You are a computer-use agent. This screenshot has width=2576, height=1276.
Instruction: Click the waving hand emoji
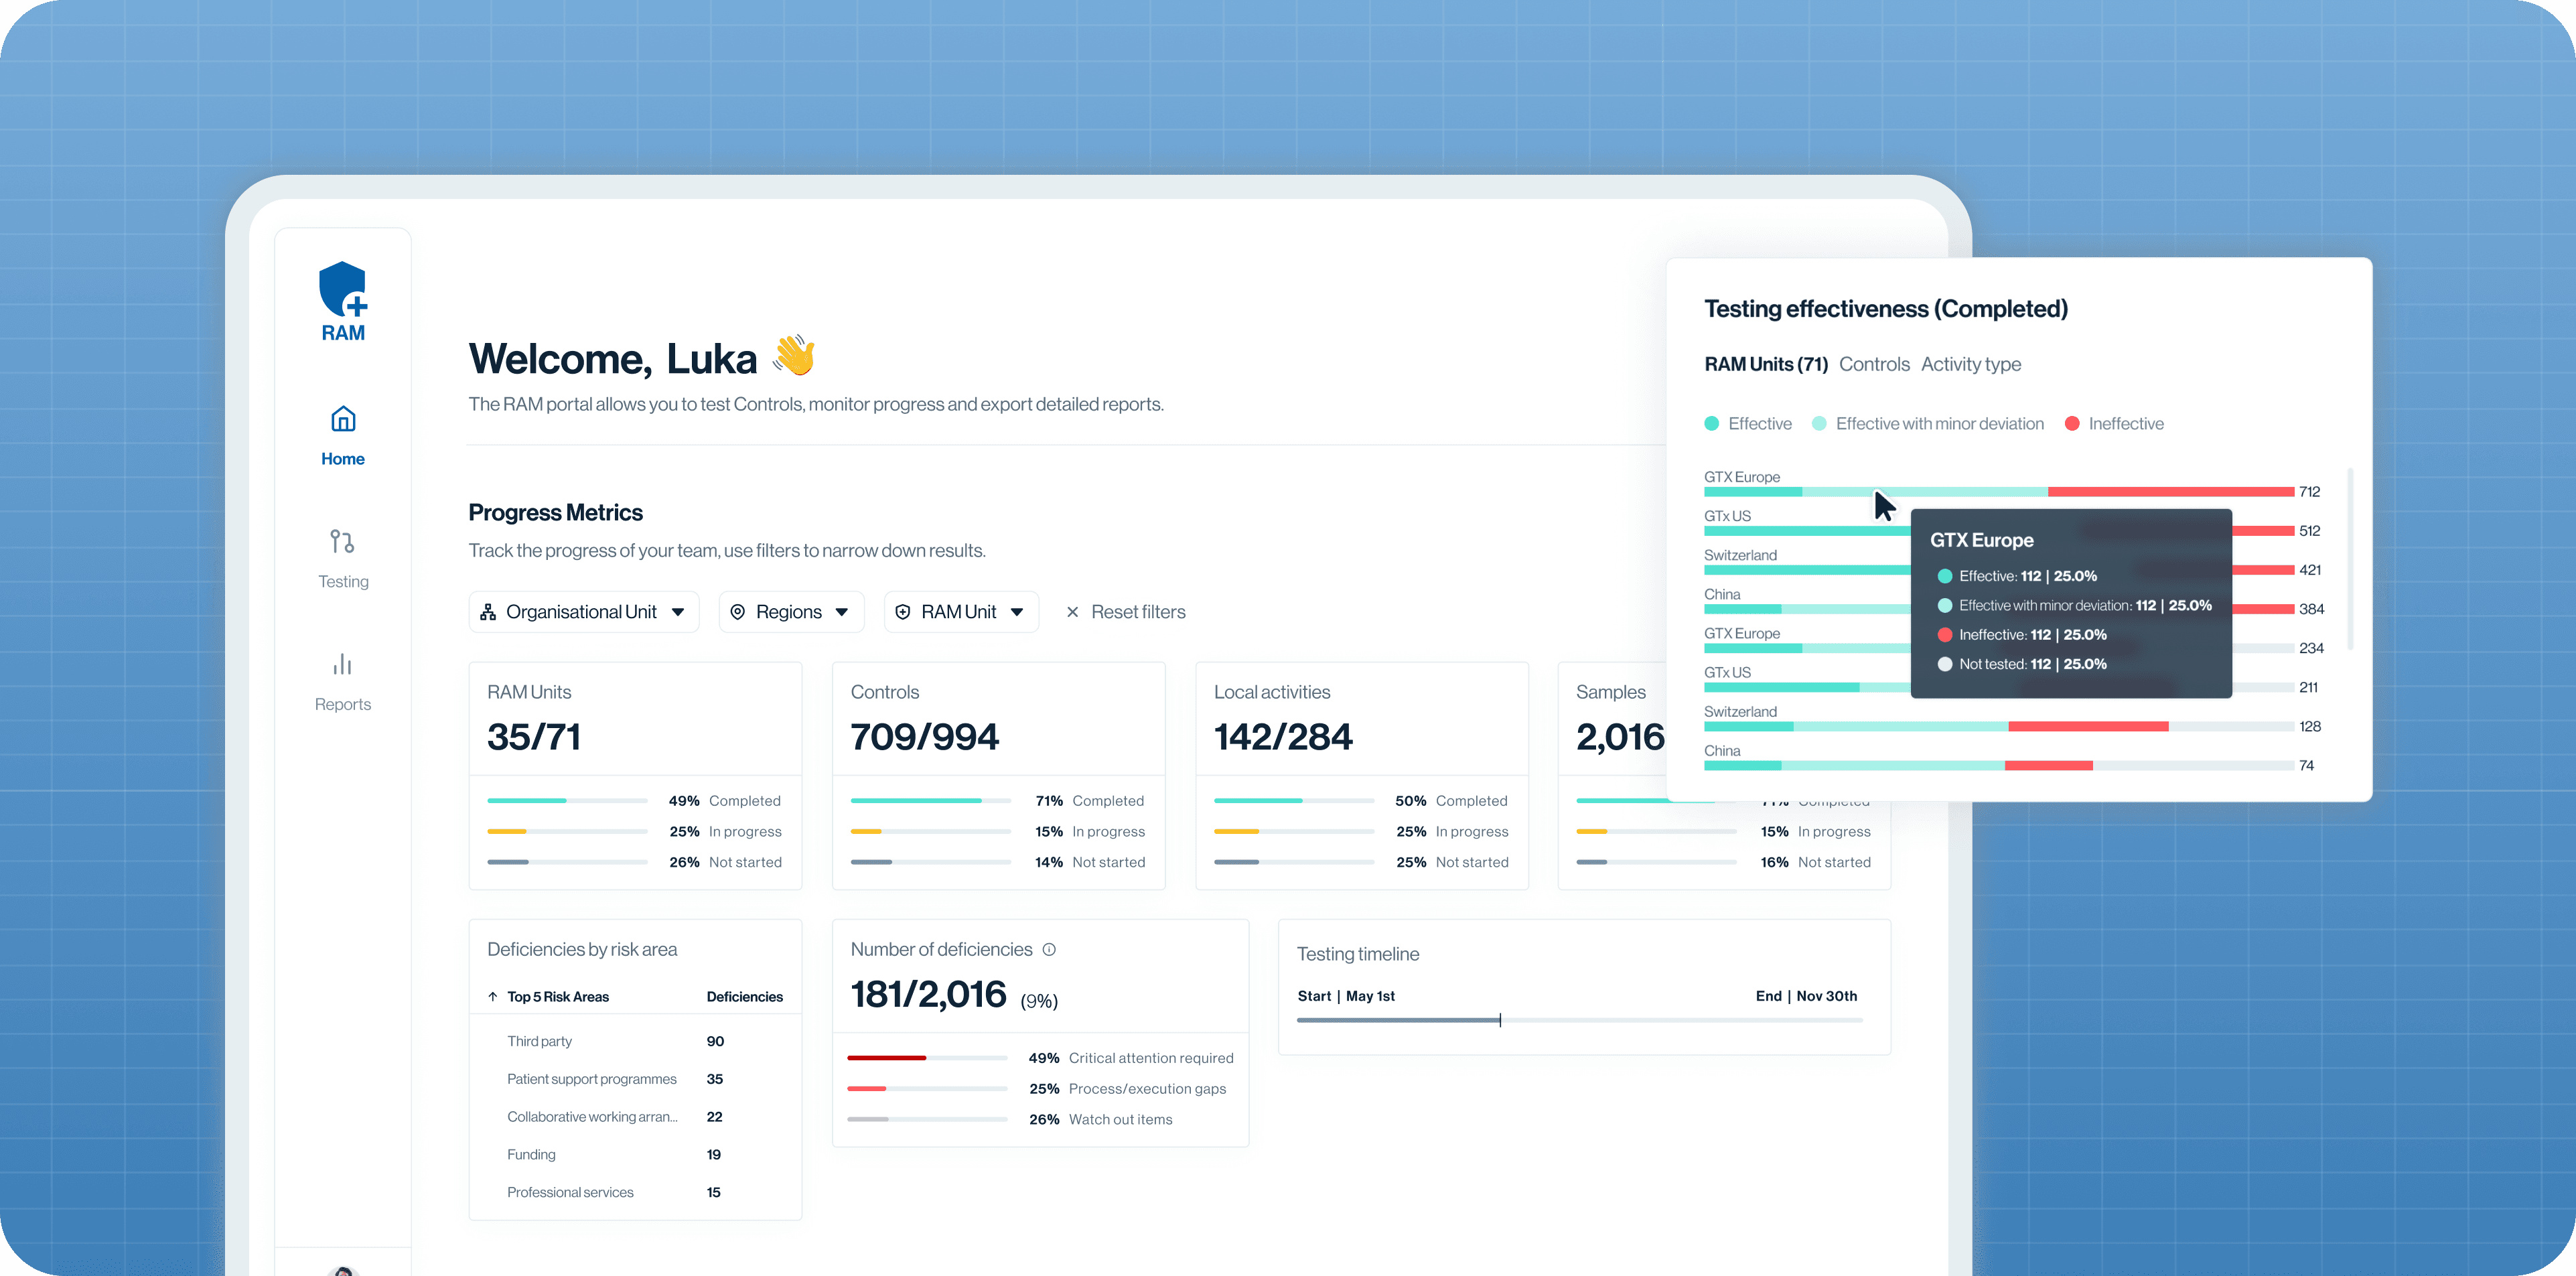tap(794, 356)
